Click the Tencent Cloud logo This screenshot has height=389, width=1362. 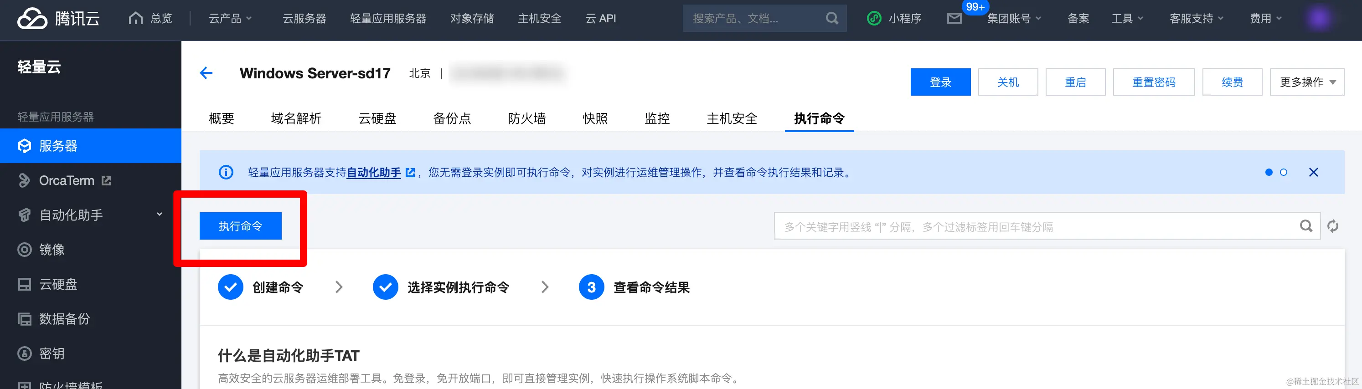pos(59,19)
